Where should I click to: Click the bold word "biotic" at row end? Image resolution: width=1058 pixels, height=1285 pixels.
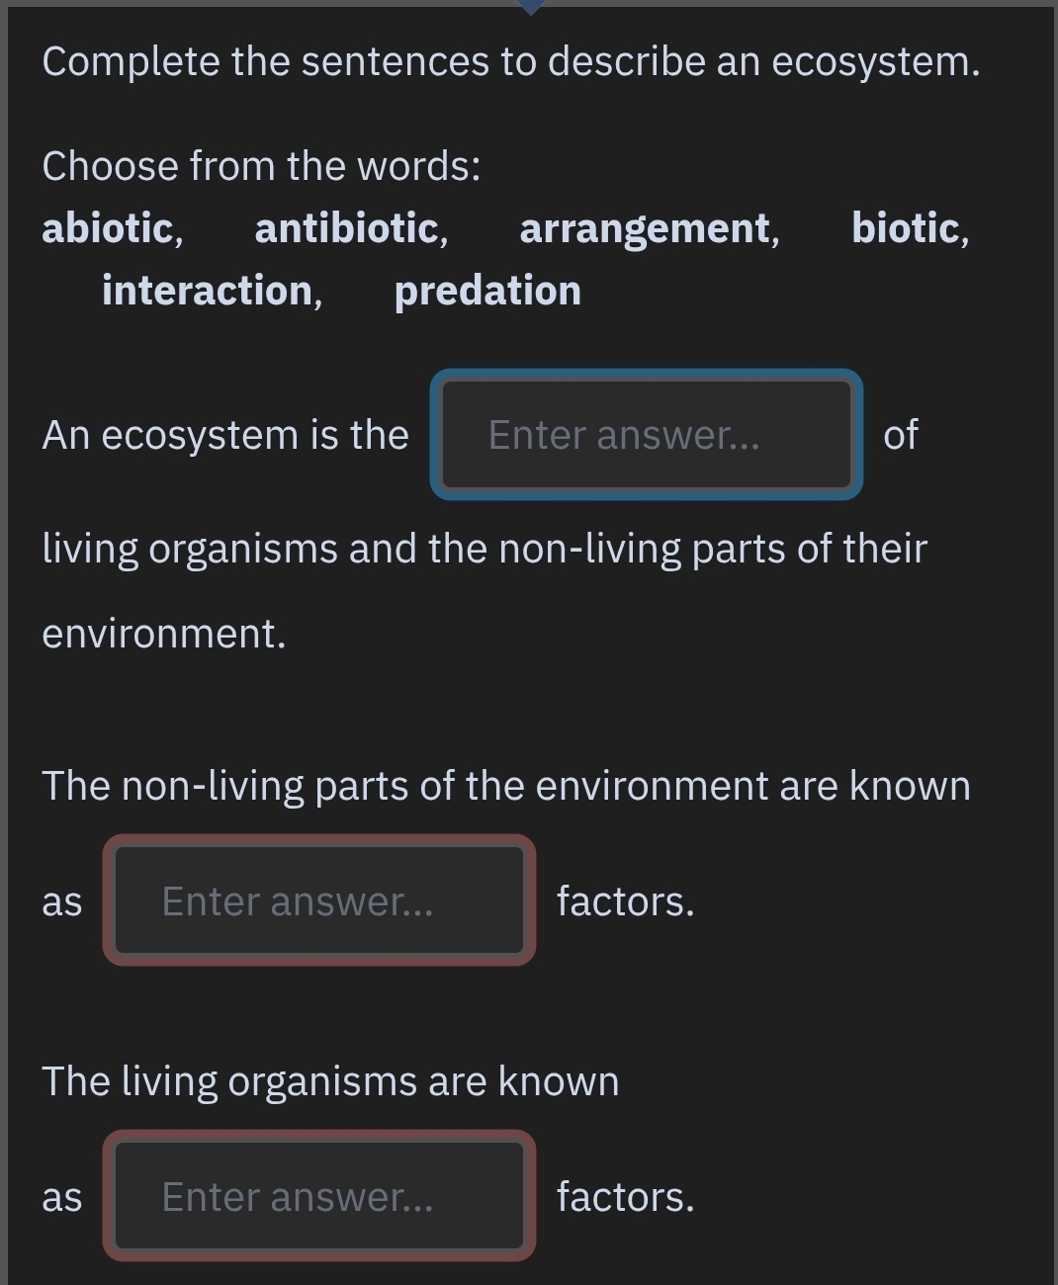[906, 228]
